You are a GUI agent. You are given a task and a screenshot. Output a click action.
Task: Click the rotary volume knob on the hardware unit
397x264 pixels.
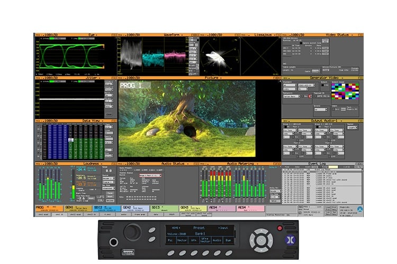pos(132,232)
